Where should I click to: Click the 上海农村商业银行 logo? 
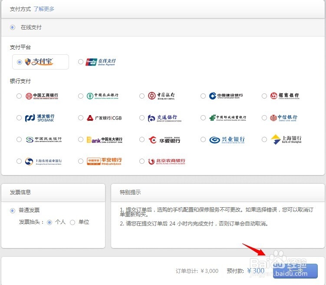point(43,161)
